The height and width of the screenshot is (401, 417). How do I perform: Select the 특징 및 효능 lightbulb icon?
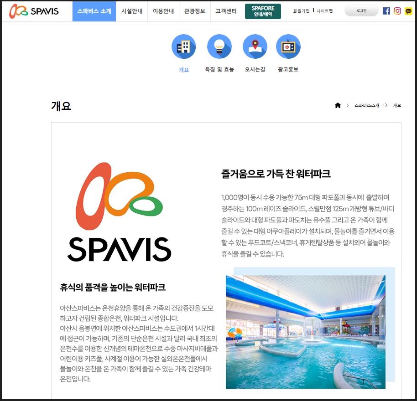click(219, 46)
